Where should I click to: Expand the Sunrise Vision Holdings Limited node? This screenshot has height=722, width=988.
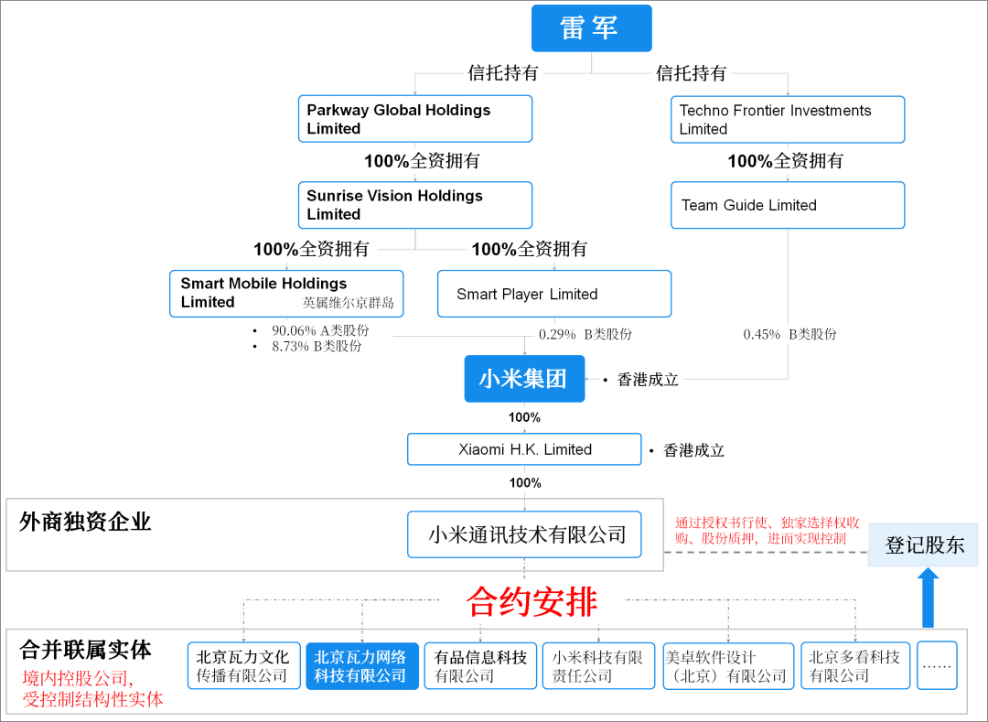414,204
